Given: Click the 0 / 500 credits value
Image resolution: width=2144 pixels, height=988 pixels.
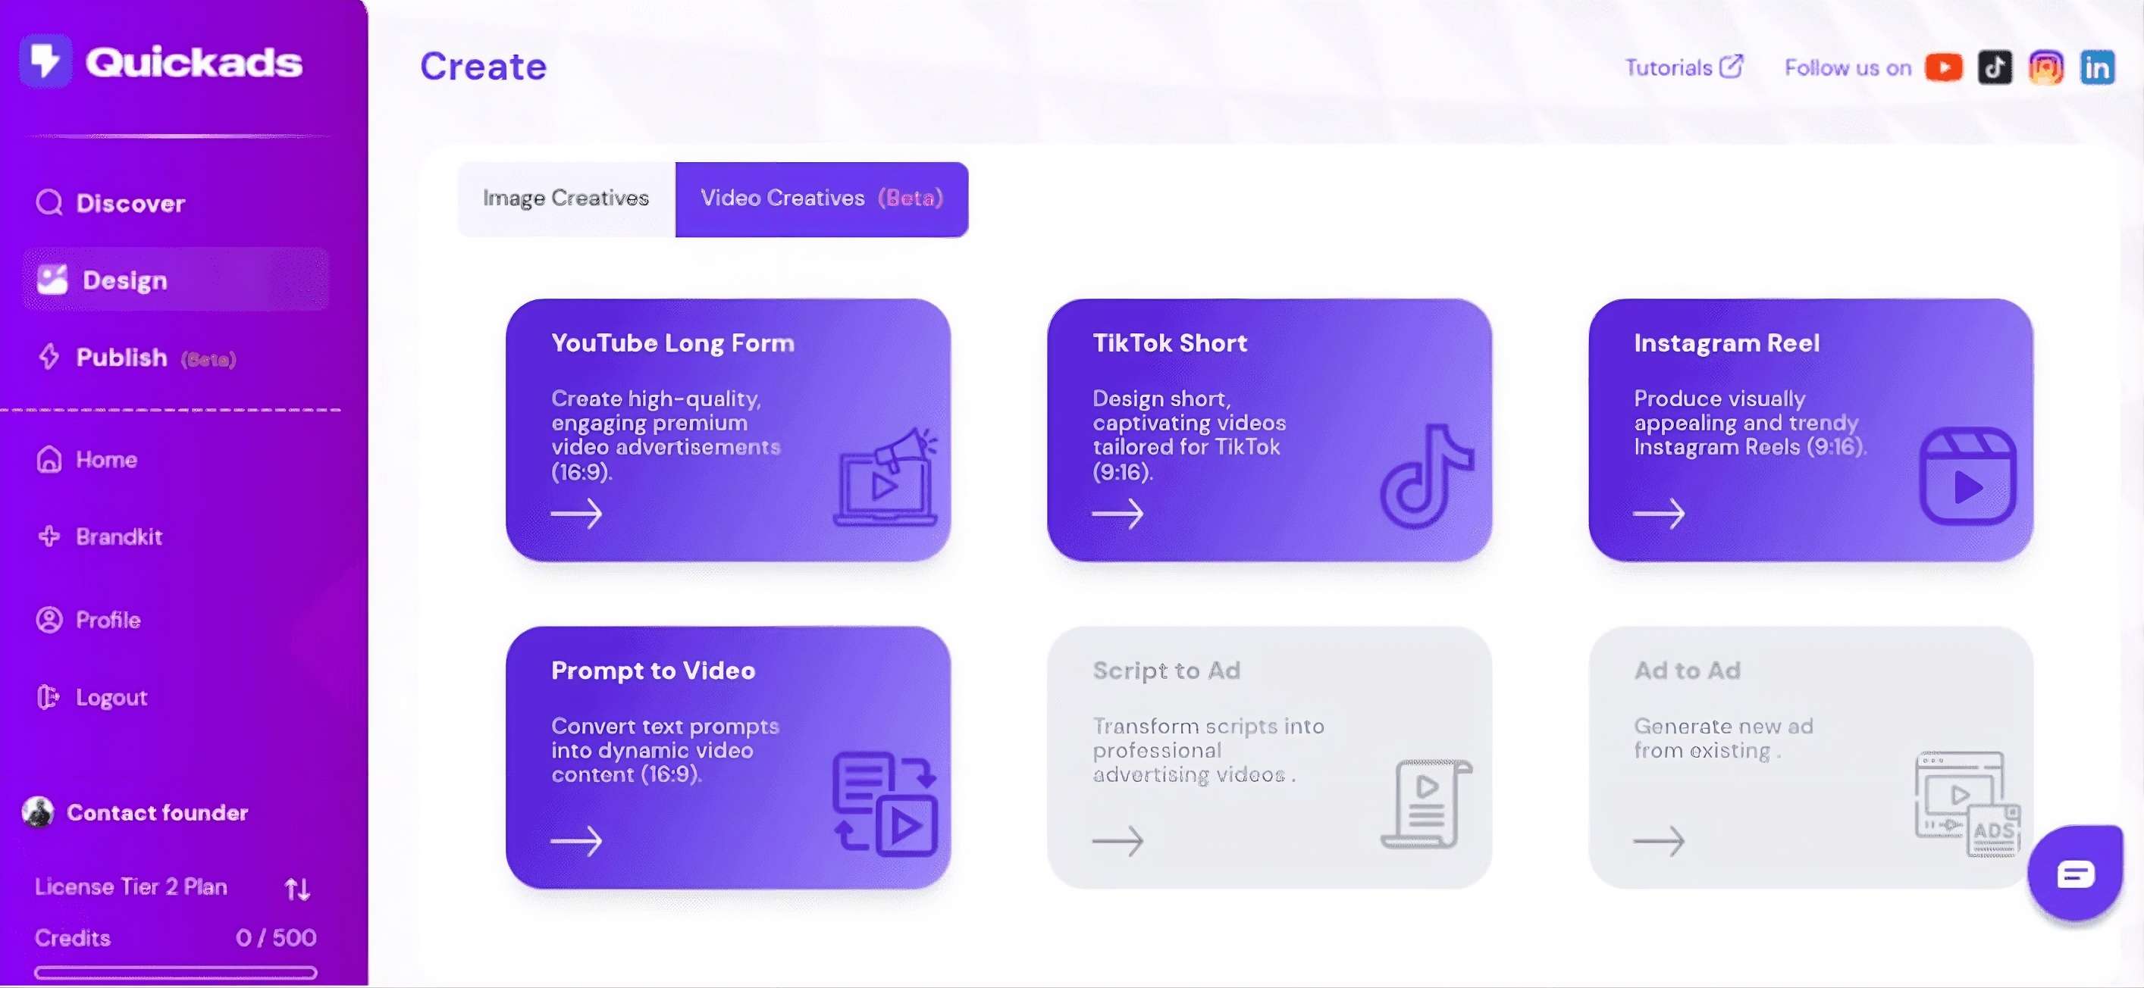Looking at the screenshot, I should (x=275, y=937).
